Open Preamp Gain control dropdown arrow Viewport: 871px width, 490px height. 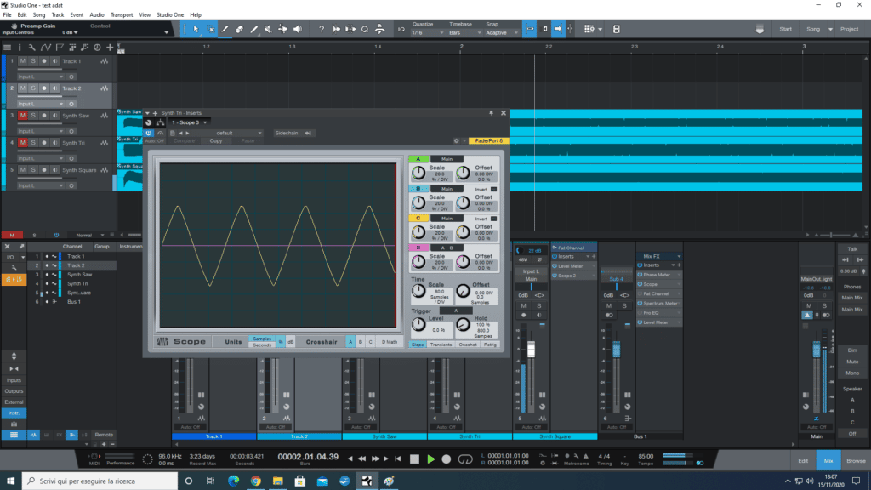tap(166, 33)
